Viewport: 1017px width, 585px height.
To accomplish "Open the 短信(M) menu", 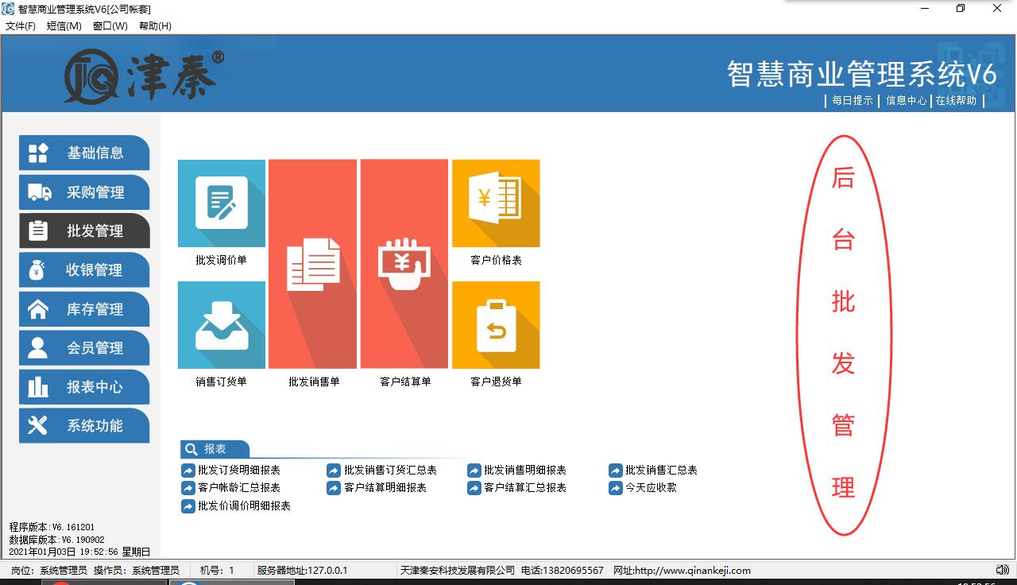I will [x=64, y=25].
